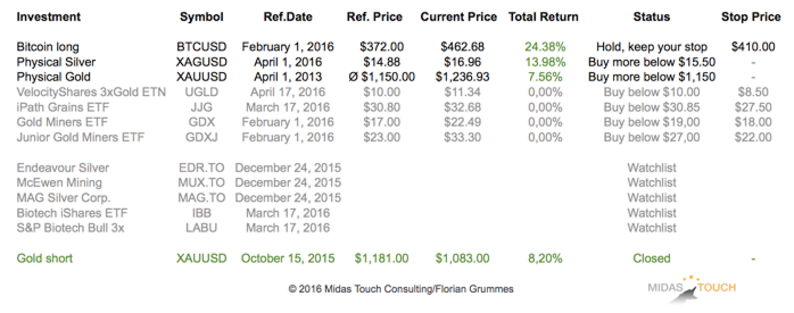794x313 pixels.
Task: Click the $1,236.93 current gold price
Action: pos(462,77)
